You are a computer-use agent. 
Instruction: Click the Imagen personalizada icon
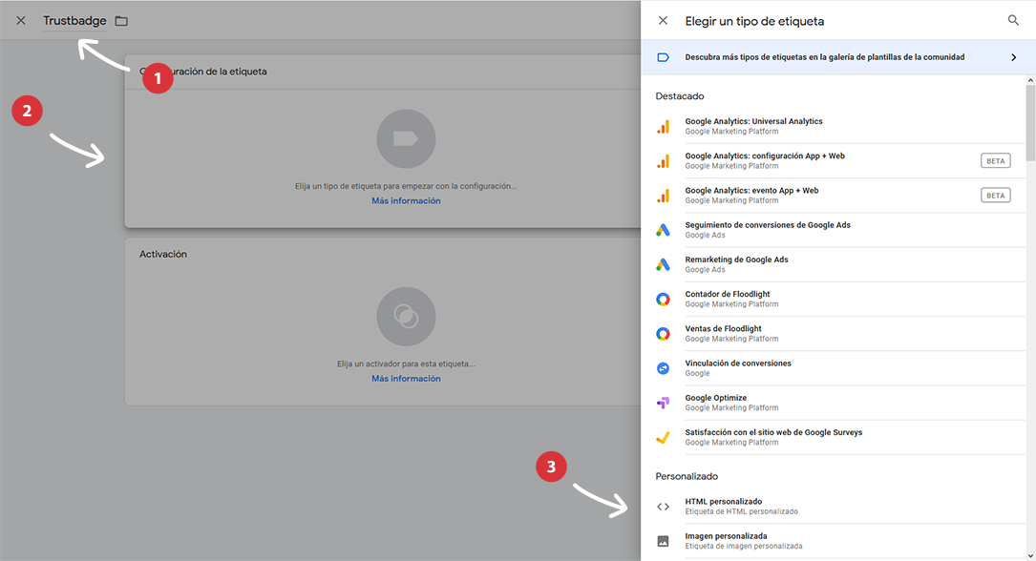[x=663, y=541]
